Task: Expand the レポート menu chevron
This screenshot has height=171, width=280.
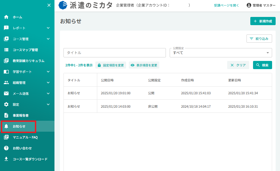Action: click(48, 28)
